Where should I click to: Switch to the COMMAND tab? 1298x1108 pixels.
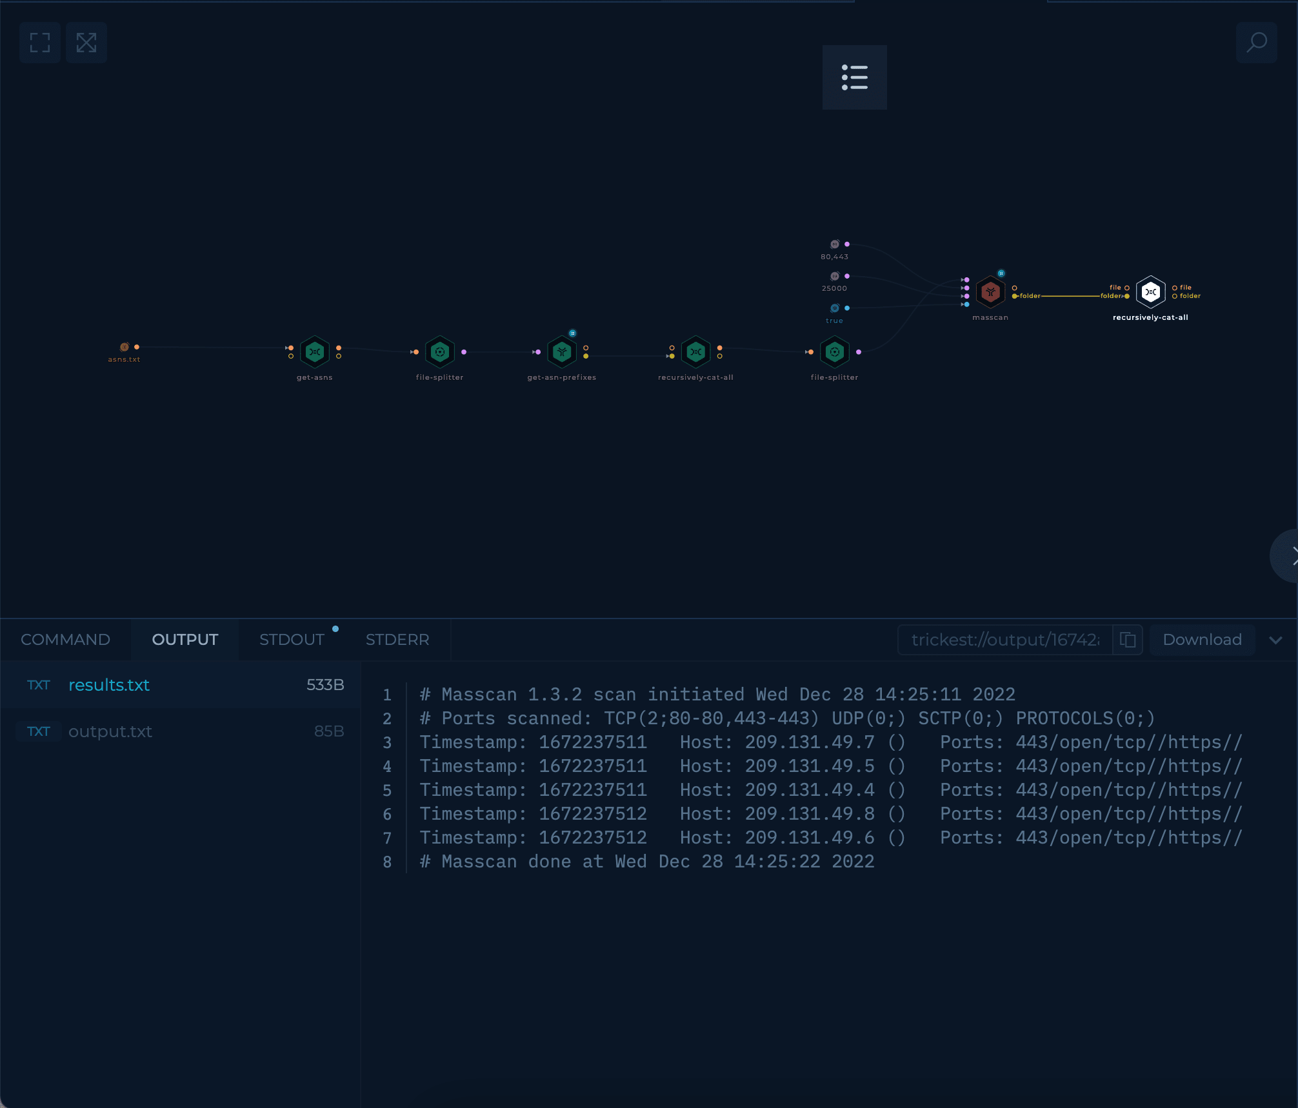[65, 640]
